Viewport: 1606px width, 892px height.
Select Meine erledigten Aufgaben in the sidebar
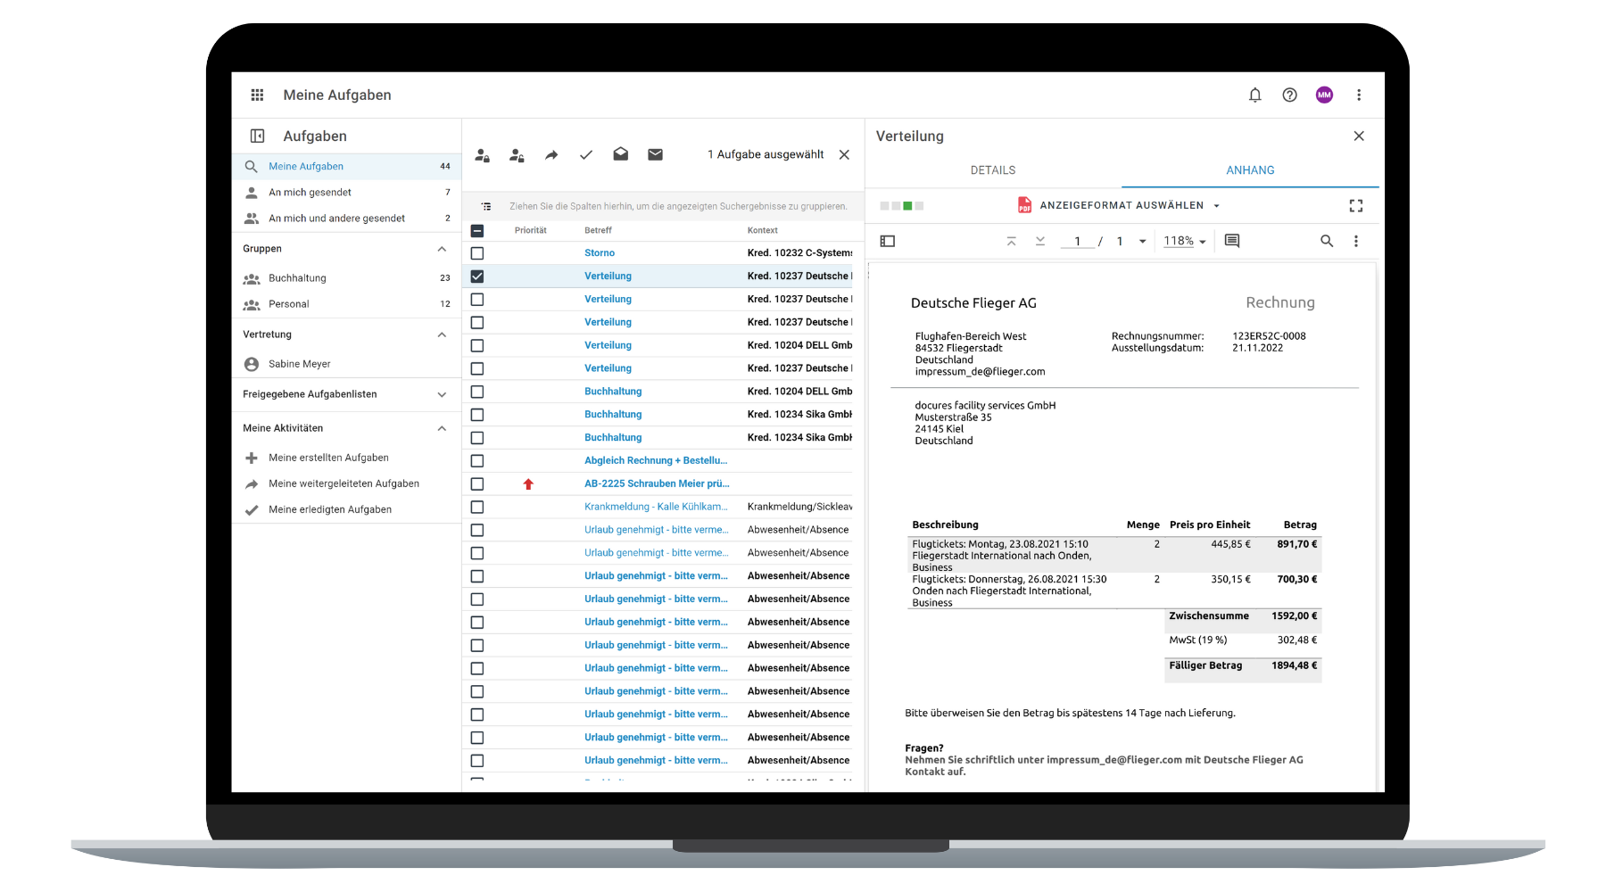330,508
